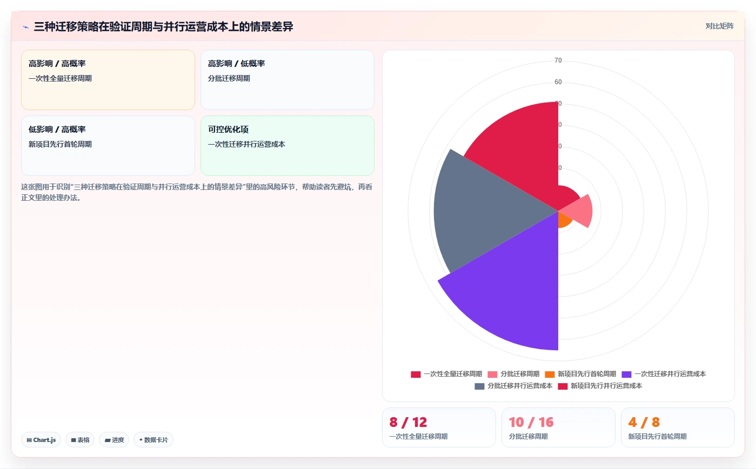The width and height of the screenshot is (756, 469).
Task: Click the chart axis label 70
Action: [x=558, y=60]
